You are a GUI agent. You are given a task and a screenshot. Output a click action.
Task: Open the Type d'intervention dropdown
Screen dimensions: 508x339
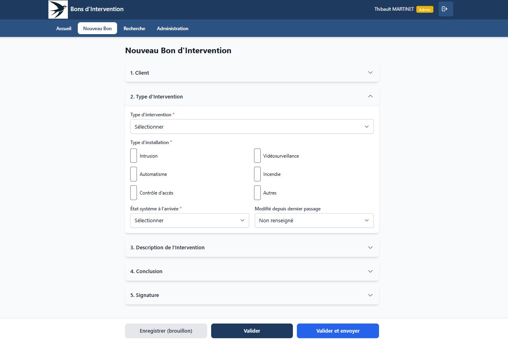pos(252,126)
